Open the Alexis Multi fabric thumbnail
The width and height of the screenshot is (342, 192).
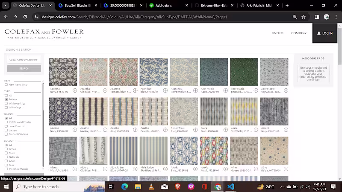214,151
